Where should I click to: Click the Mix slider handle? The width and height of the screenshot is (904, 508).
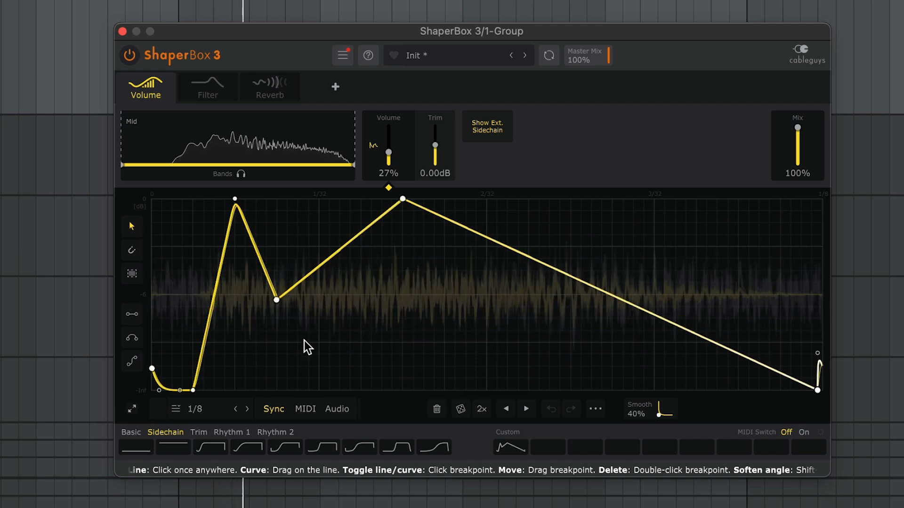798,128
